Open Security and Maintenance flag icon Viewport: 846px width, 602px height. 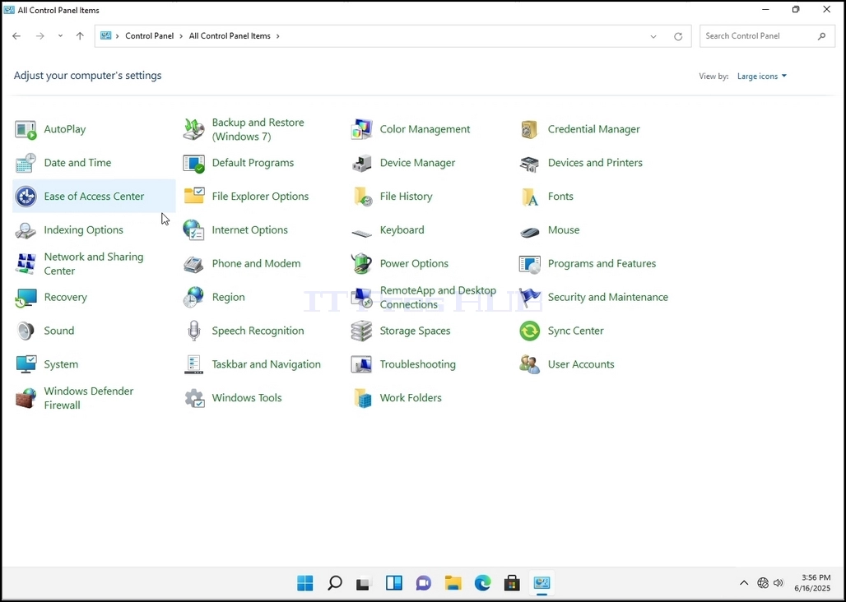click(529, 297)
